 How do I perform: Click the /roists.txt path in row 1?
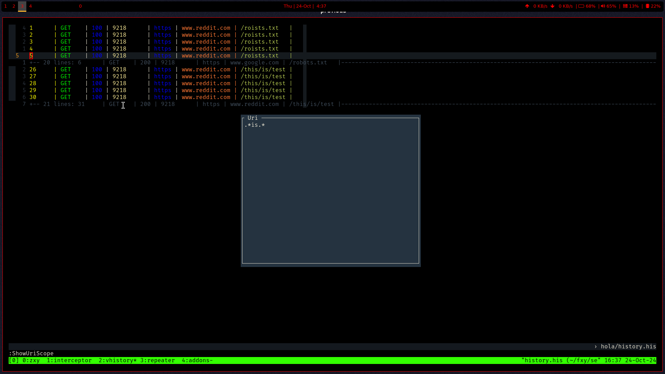coord(259,28)
